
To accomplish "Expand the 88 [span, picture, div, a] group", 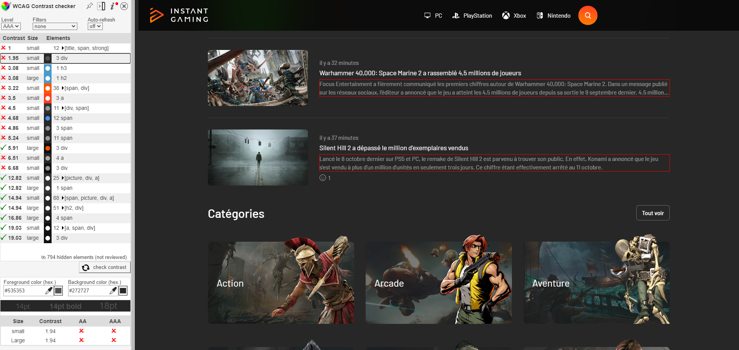I will [63, 198].
